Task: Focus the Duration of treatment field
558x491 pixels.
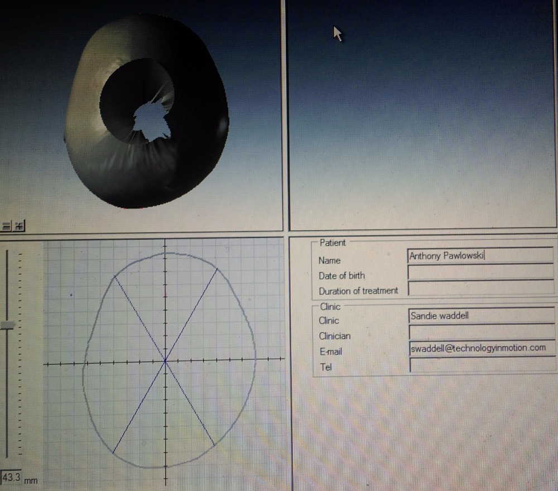Action: (x=480, y=288)
